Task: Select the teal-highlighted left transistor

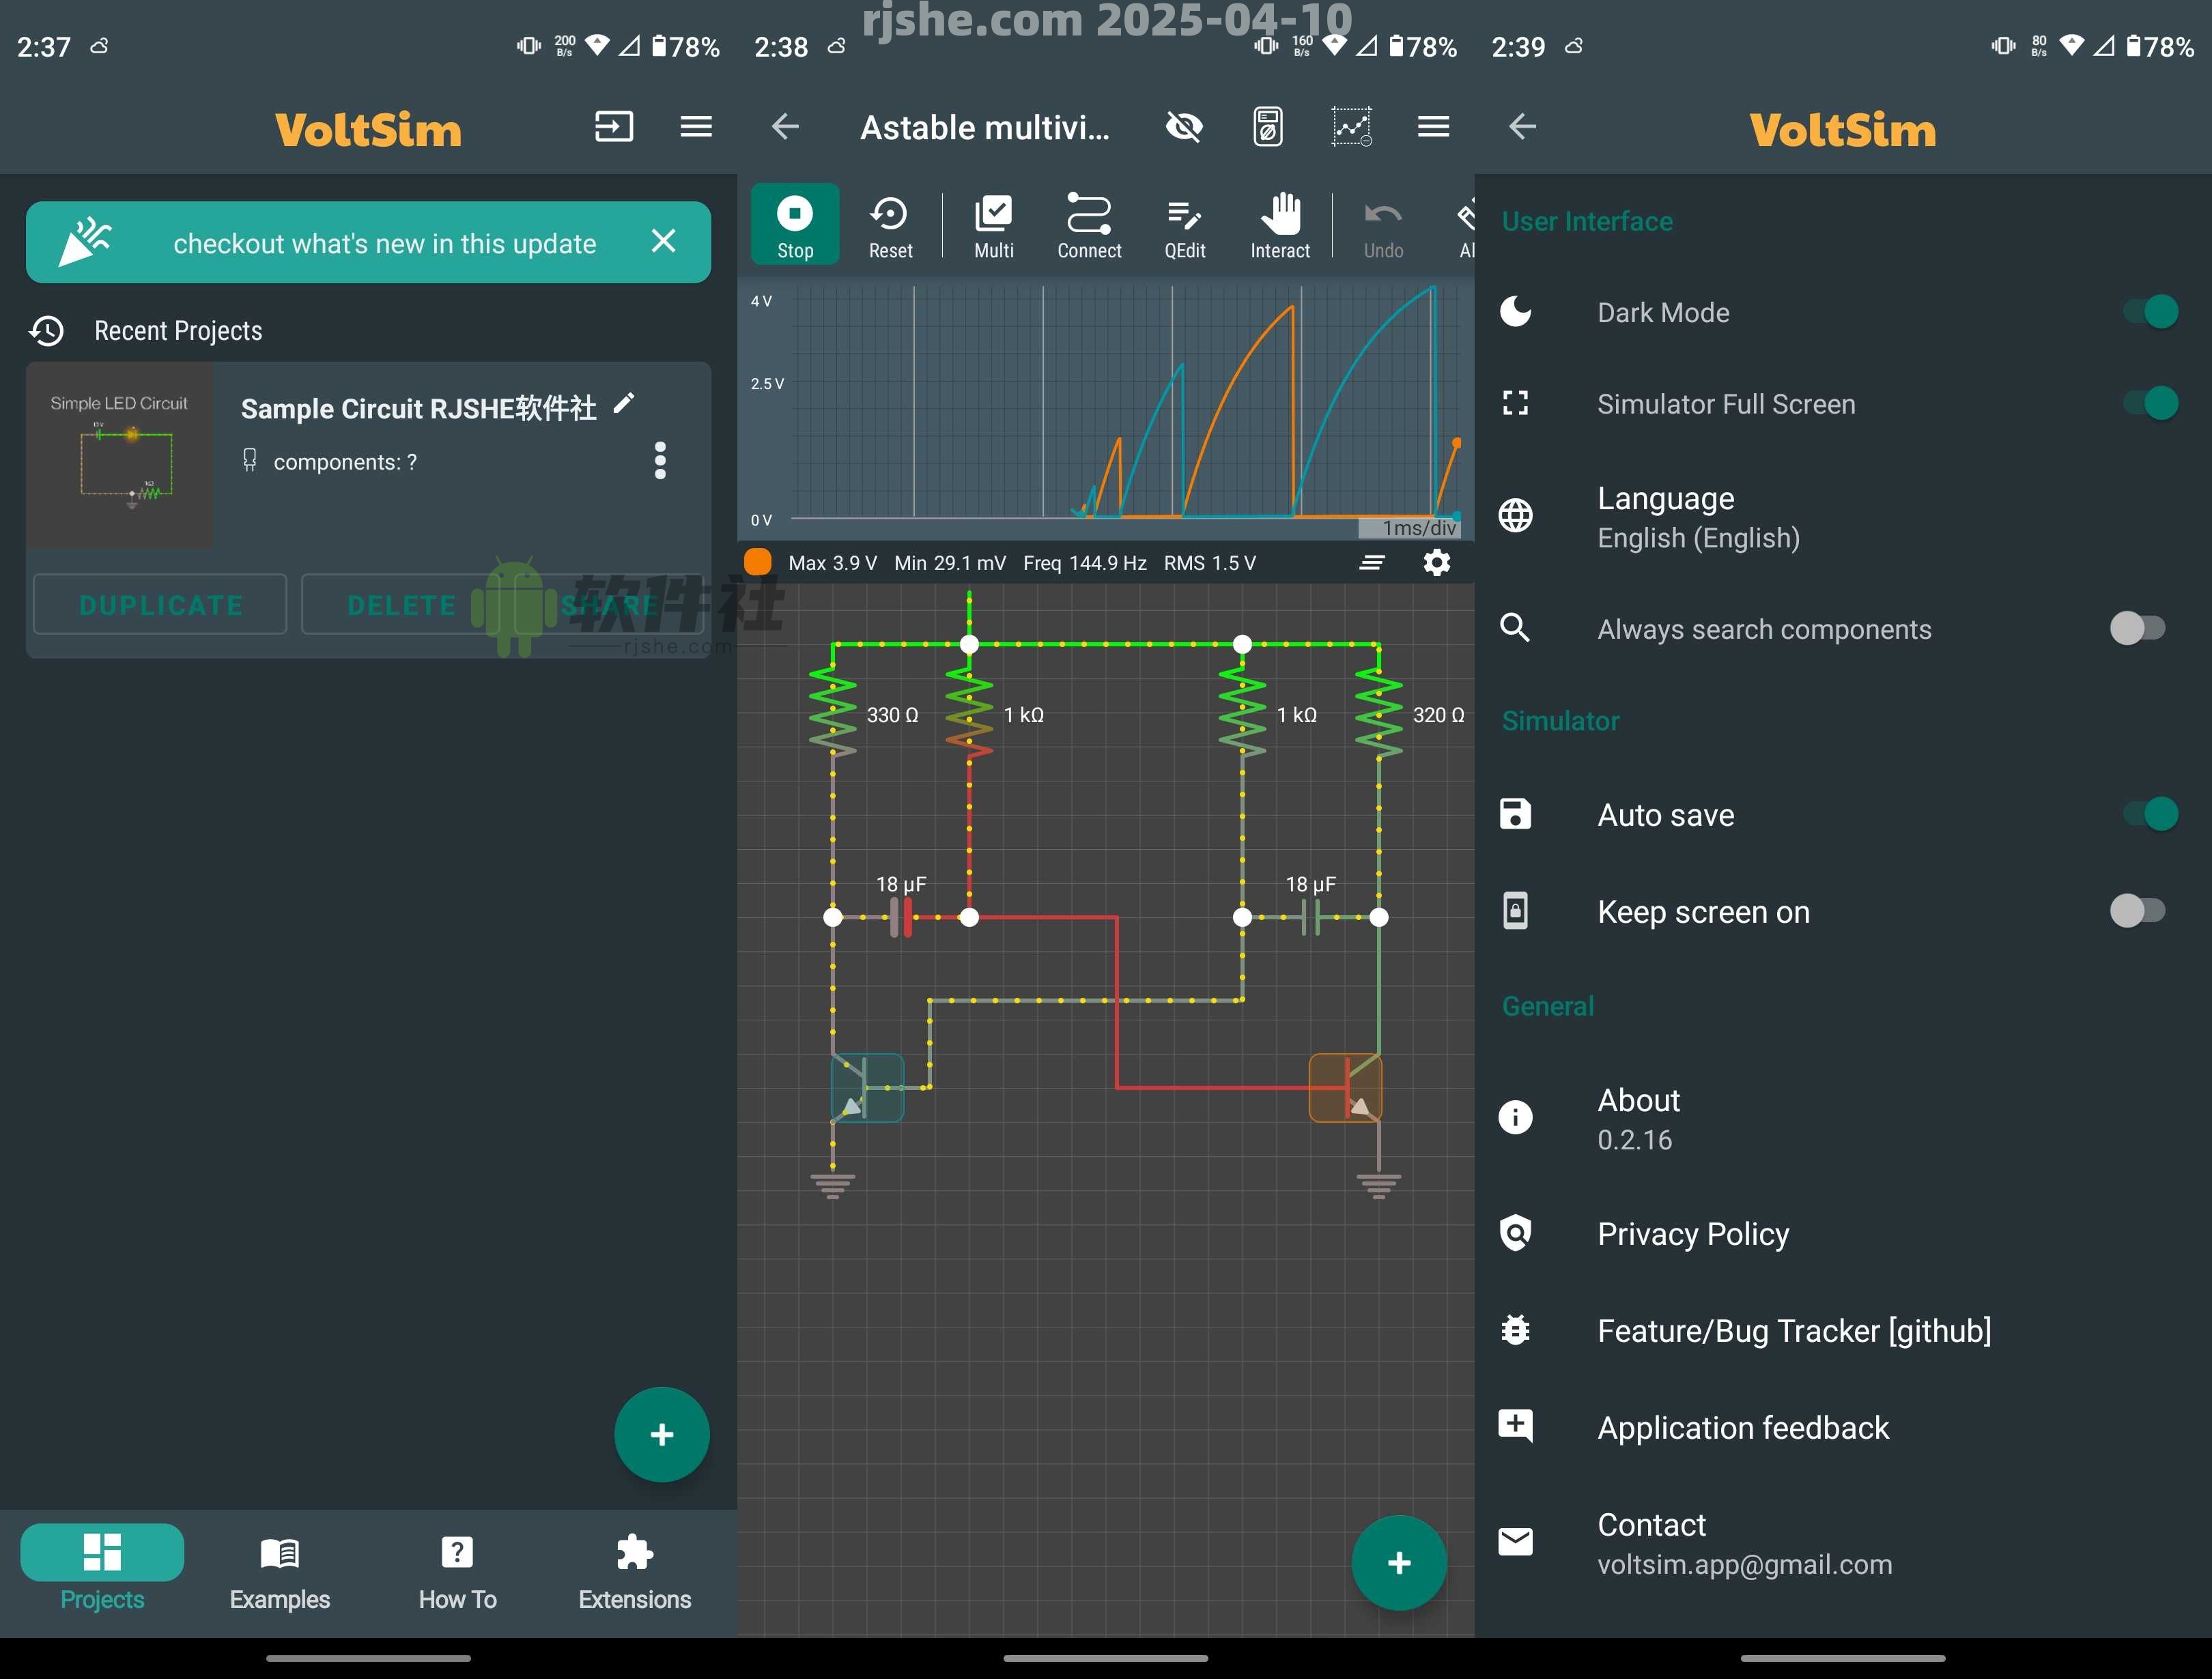Action: [x=867, y=1087]
